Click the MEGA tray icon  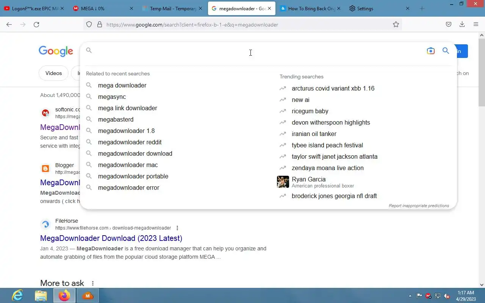[429, 296]
